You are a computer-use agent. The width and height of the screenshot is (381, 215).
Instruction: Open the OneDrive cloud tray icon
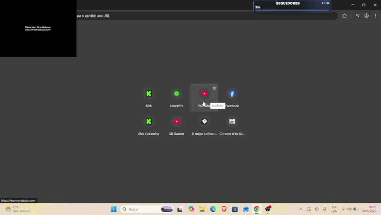[317, 209]
